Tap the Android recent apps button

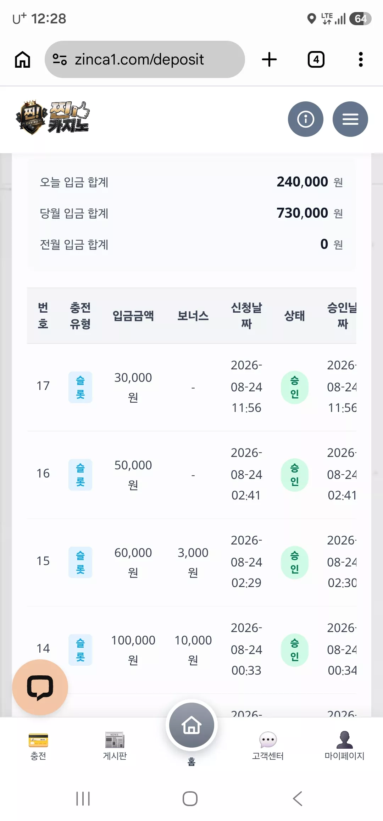tap(83, 799)
